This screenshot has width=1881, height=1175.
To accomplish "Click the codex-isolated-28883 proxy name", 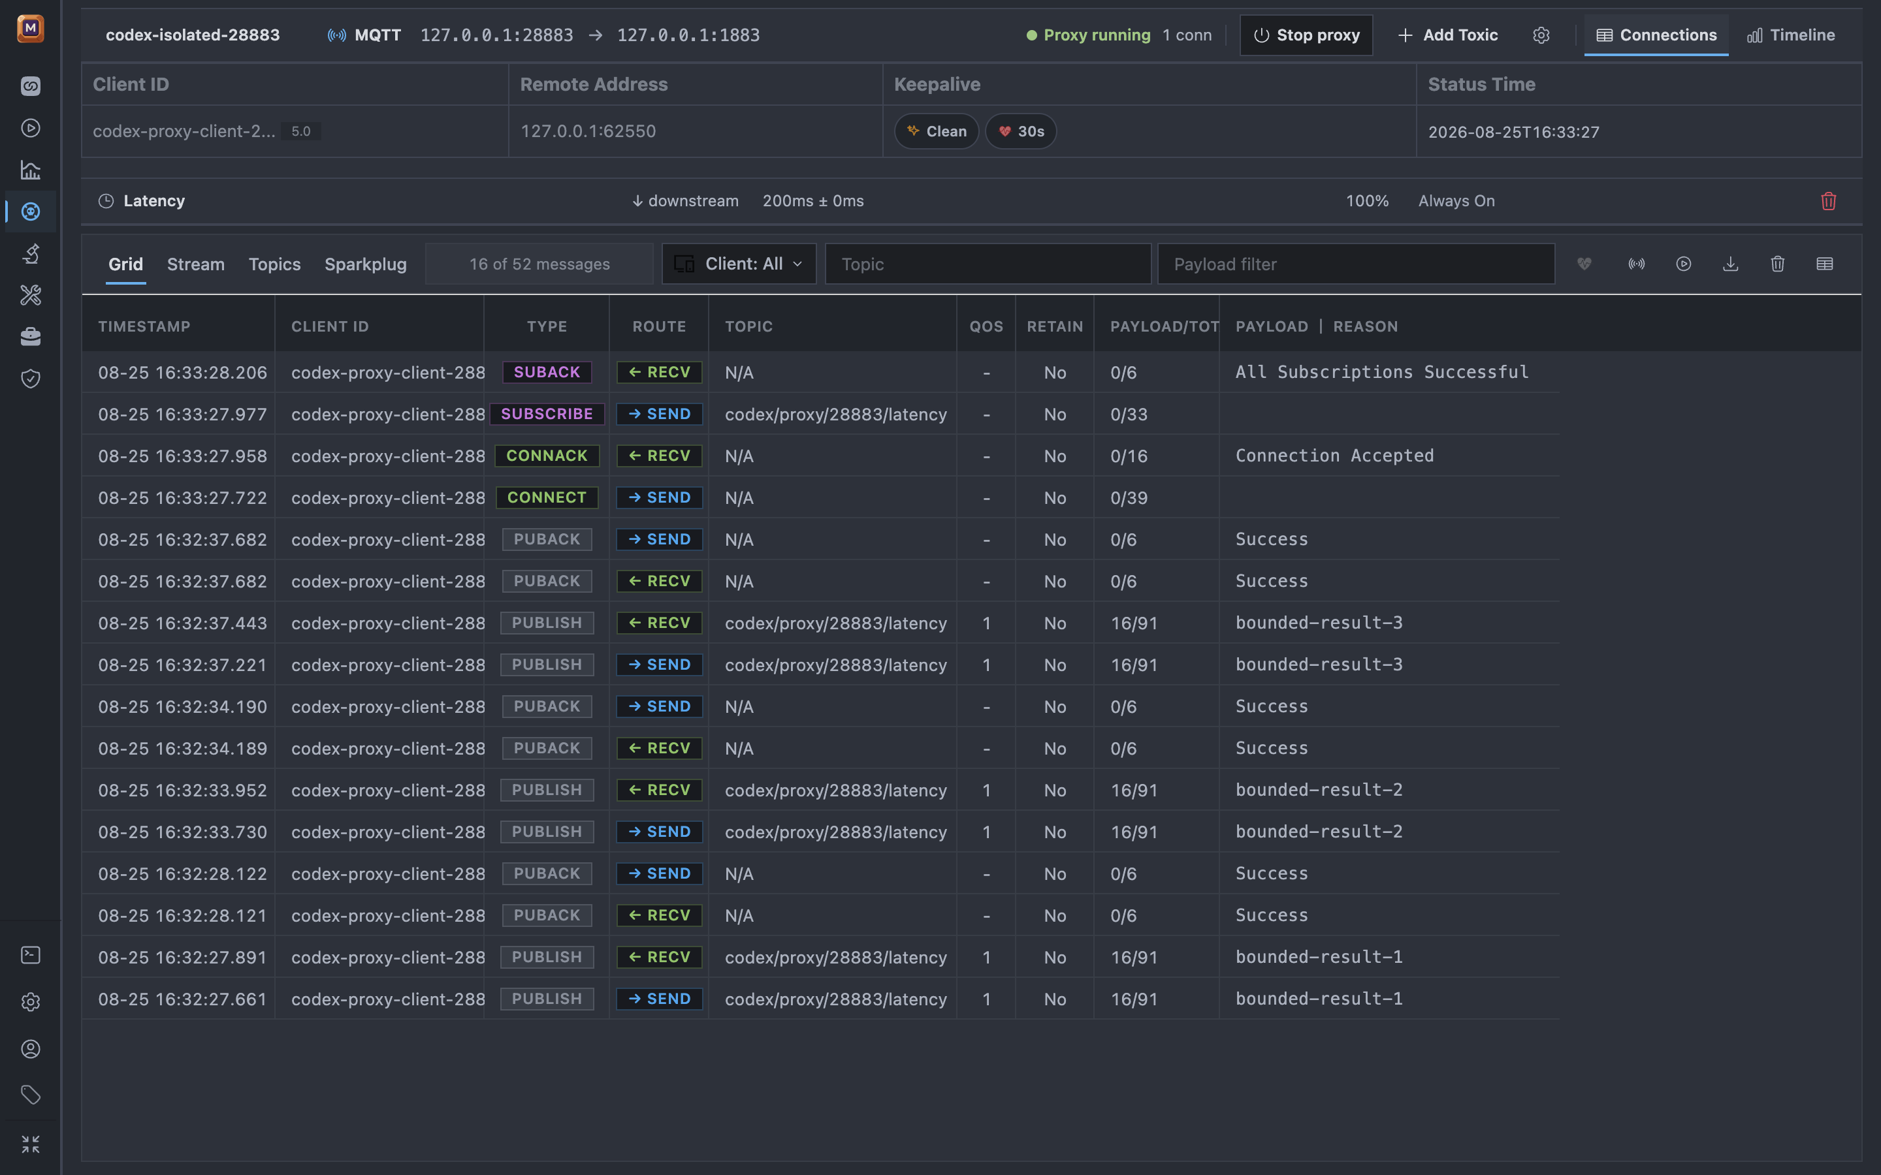I will tap(193, 35).
